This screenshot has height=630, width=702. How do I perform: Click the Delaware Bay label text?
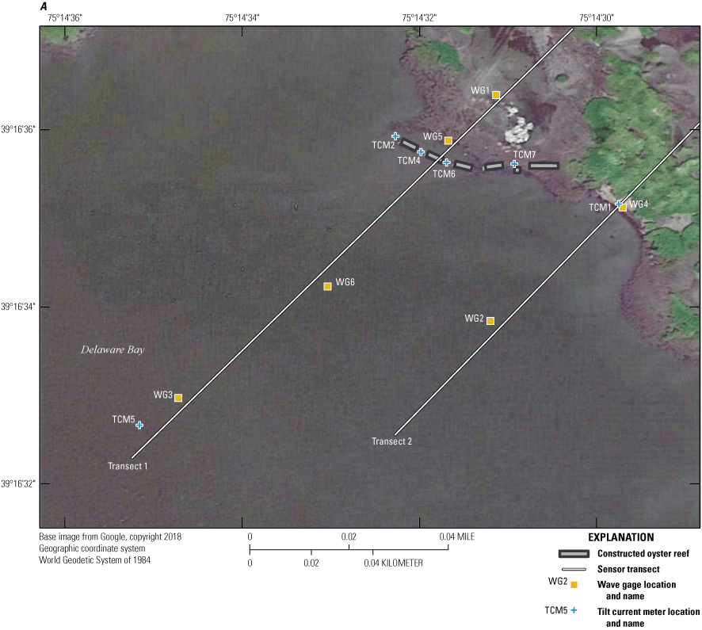(x=112, y=349)
